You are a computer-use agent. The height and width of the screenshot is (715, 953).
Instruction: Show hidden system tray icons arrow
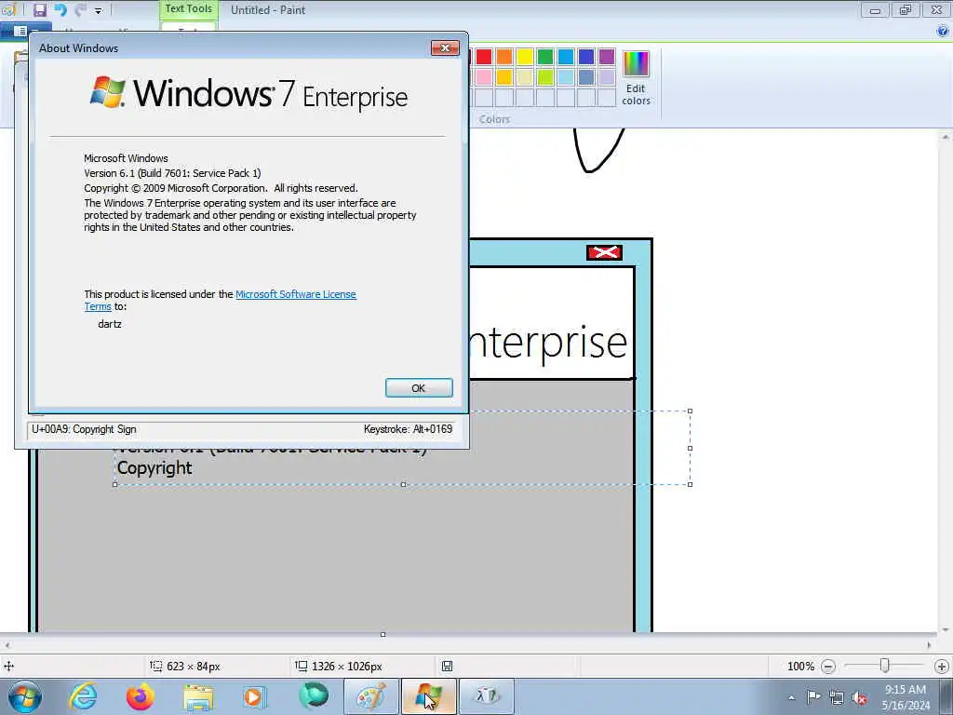[791, 697]
